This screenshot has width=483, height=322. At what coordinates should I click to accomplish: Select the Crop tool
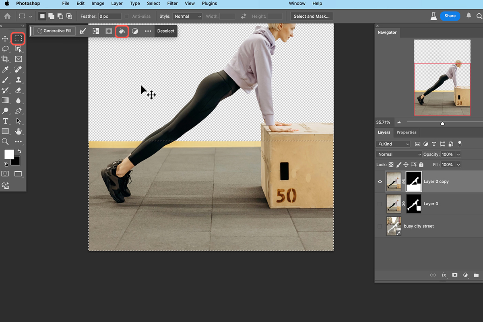6,59
